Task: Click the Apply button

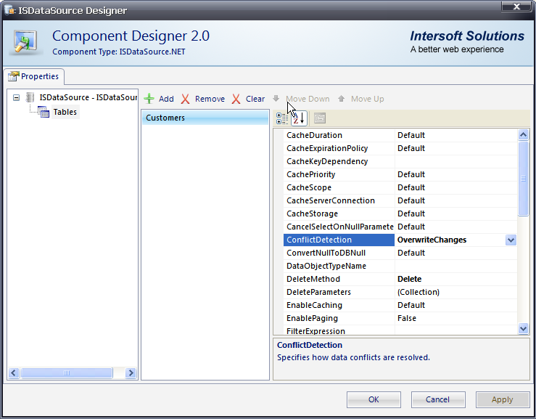Action: (x=502, y=399)
